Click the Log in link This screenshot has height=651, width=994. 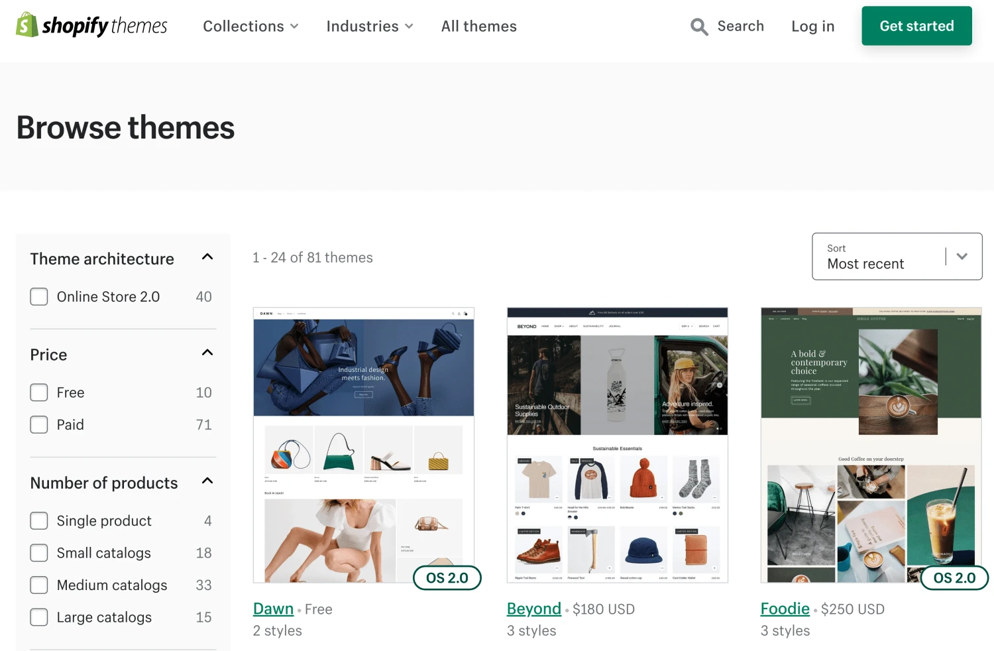(x=812, y=27)
